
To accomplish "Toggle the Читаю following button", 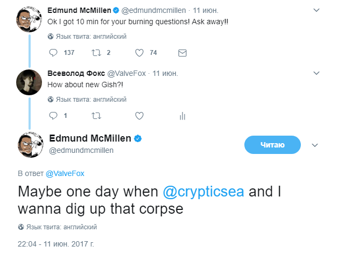I will tap(272, 145).
